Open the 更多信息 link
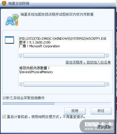This screenshot has width=117, height=134. coord(104,126)
